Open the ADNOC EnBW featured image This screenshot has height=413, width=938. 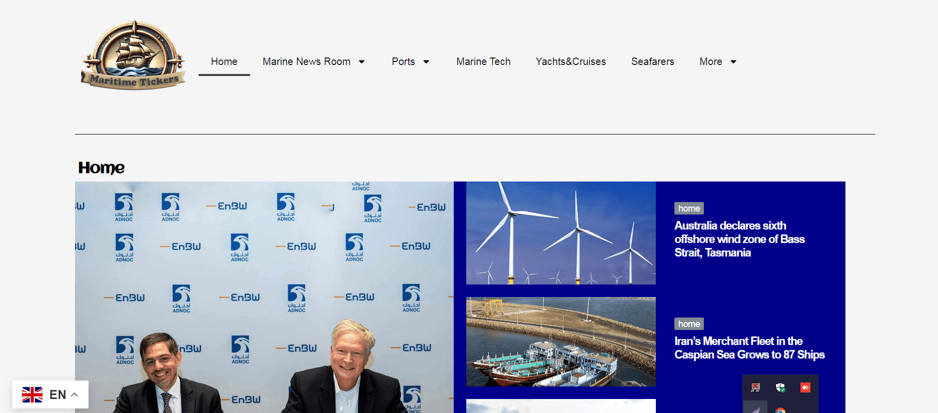pos(264,297)
